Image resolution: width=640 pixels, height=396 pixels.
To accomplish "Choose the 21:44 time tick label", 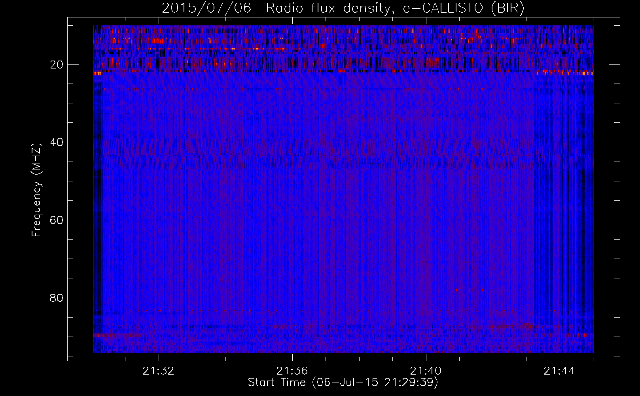I will coord(559,371).
